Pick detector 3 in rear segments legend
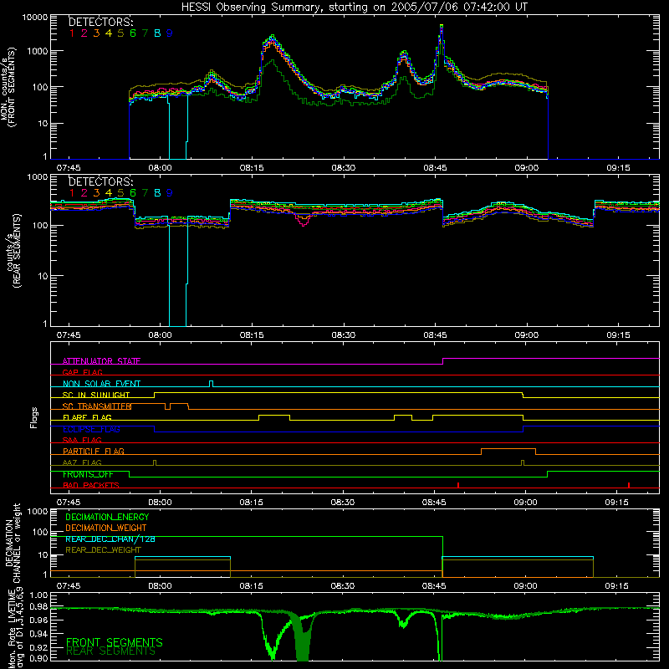 [96, 193]
